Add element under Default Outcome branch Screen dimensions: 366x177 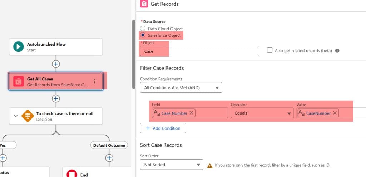point(109,158)
